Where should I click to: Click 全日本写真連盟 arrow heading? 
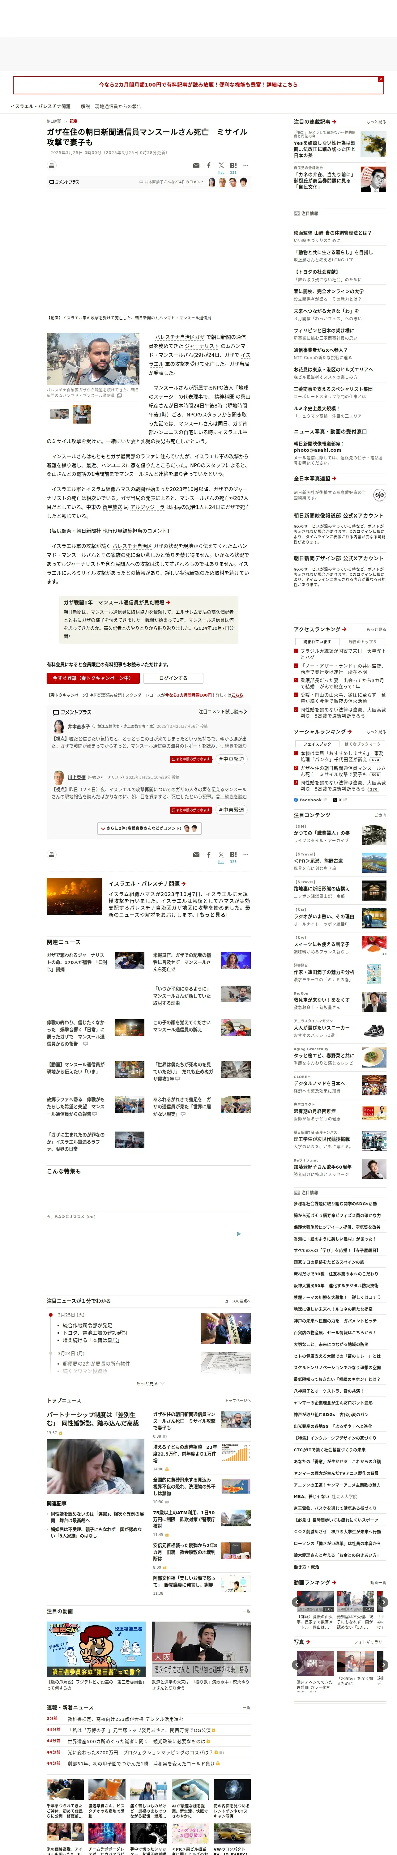point(315,478)
